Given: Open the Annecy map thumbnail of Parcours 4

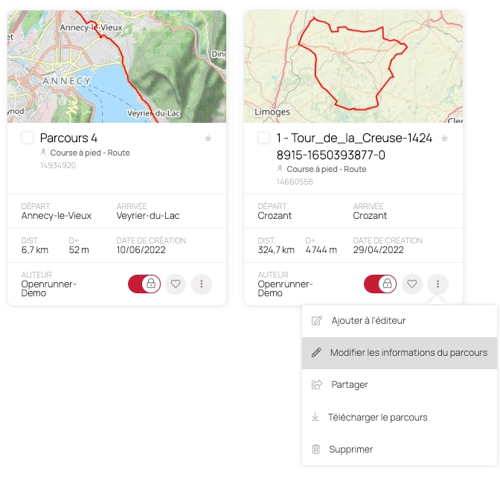Looking at the screenshot, I should coord(117,66).
